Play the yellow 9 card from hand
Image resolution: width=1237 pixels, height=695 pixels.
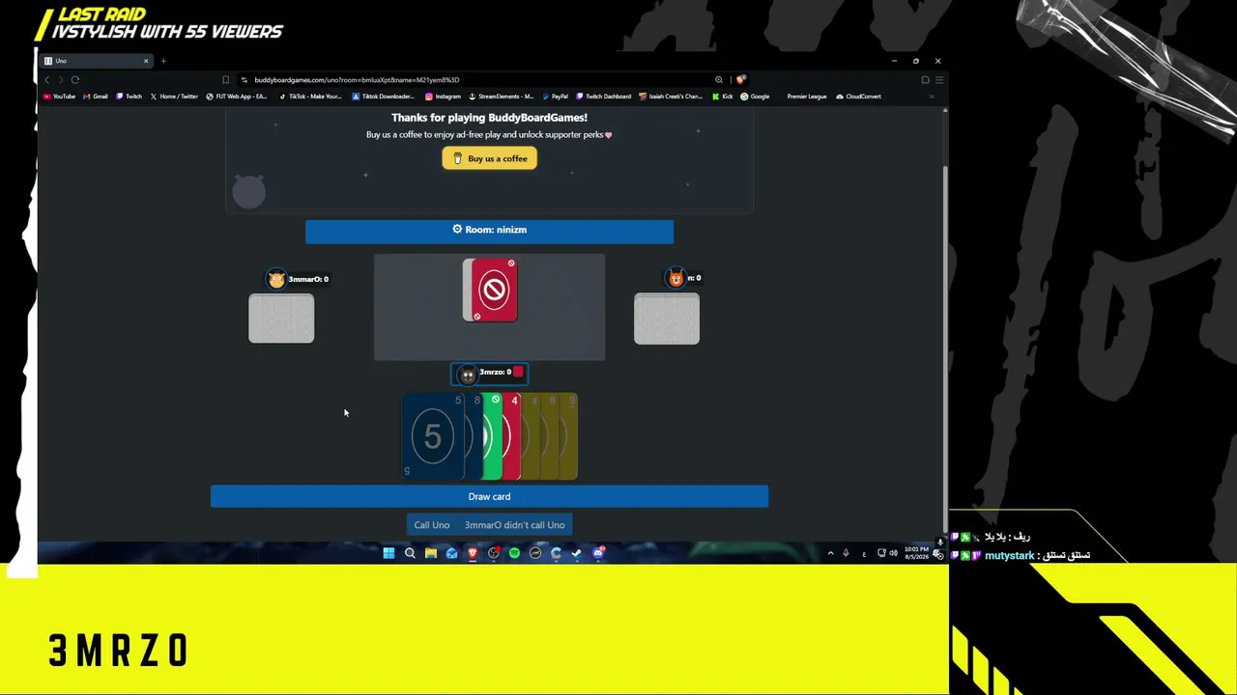[x=569, y=436]
